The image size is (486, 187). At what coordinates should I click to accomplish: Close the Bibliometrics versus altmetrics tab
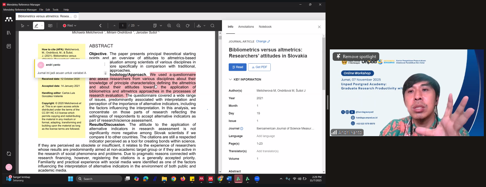(x=75, y=16)
